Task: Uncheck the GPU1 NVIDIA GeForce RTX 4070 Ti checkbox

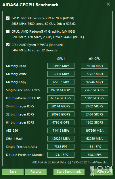Action: coord(8,18)
